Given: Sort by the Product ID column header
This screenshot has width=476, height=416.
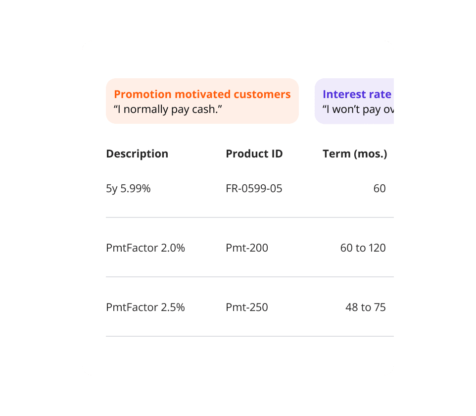Looking at the screenshot, I should click(254, 154).
